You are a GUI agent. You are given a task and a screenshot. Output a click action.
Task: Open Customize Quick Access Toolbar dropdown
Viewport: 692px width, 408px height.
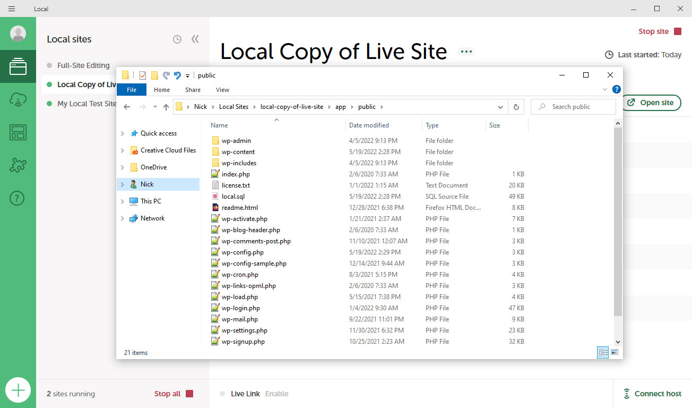pyautogui.click(x=187, y=76)
